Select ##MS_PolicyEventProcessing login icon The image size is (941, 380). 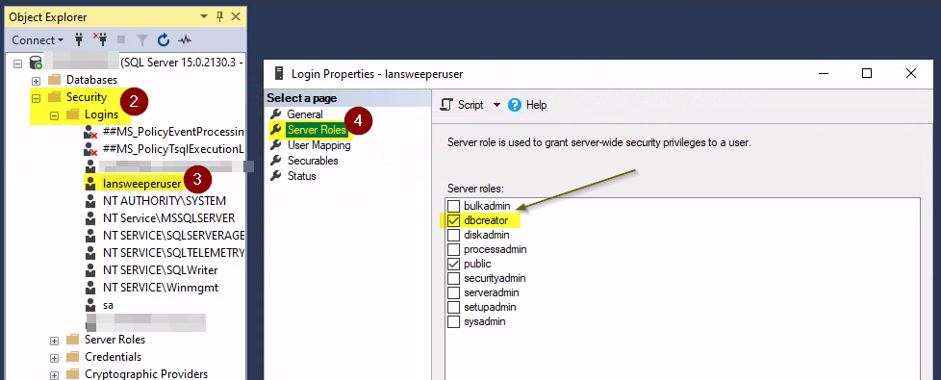90,132
